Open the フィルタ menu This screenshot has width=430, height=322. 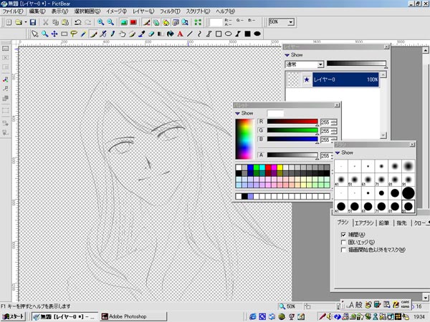point(170,11)
